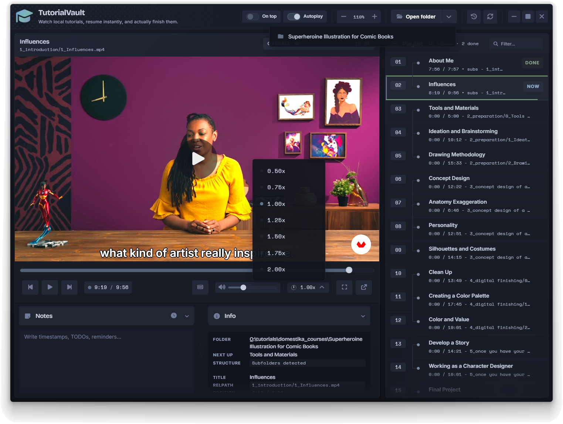Click the play button in the control bar
Image resolution: width=563 pixels, height=424 pixels.
[50, 287]
